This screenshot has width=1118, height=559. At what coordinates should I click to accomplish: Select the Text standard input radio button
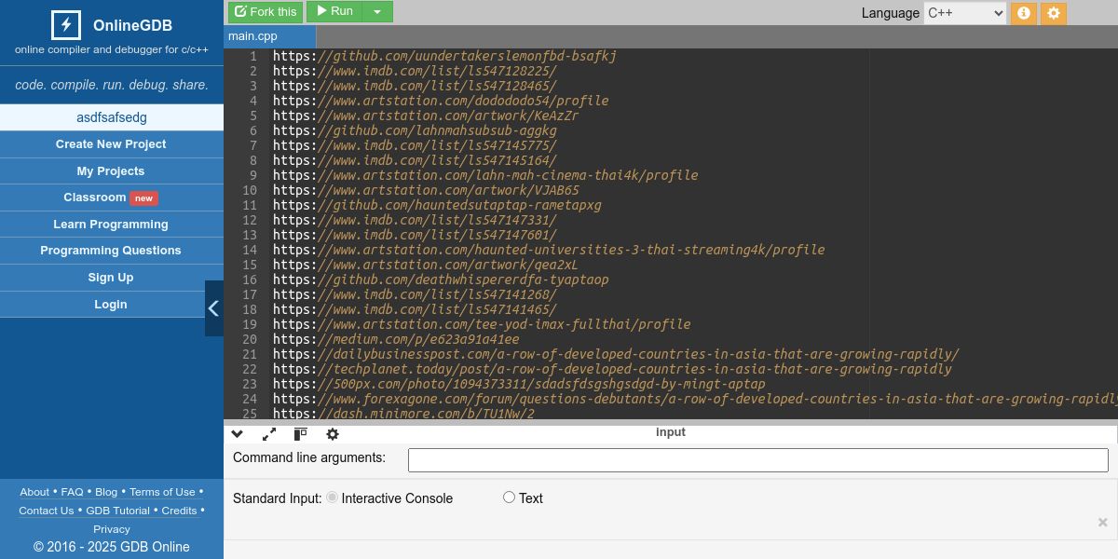tap(509, 498)
